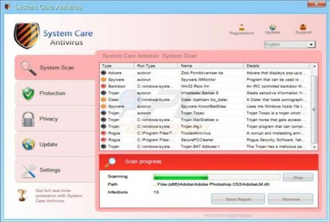Click the scroll up arrow of threat list
The image size is (330, 222).
point(314,66)
